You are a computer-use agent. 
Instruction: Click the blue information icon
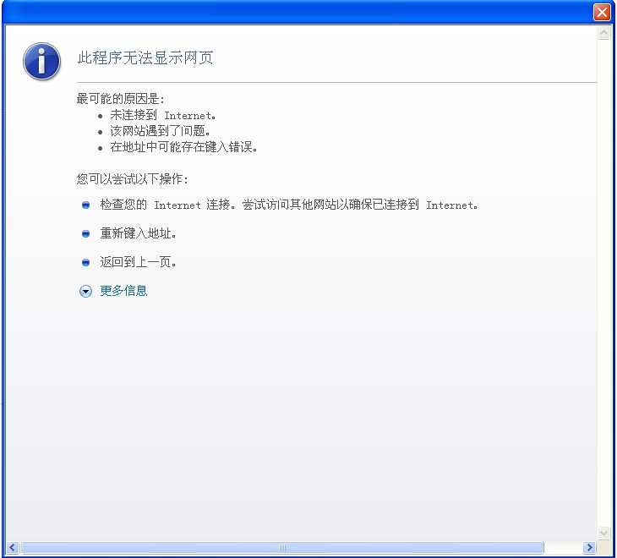tap(41, 62)
